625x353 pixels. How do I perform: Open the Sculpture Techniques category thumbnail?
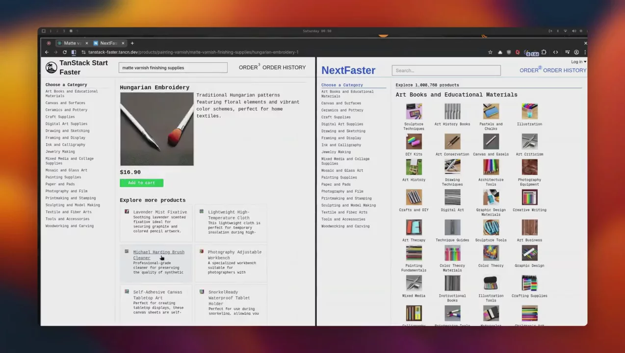(414, 111)
